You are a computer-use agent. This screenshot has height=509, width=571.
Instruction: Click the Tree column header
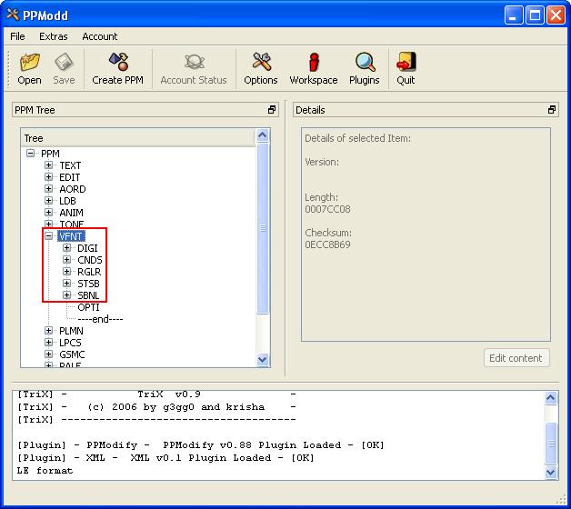138,138
